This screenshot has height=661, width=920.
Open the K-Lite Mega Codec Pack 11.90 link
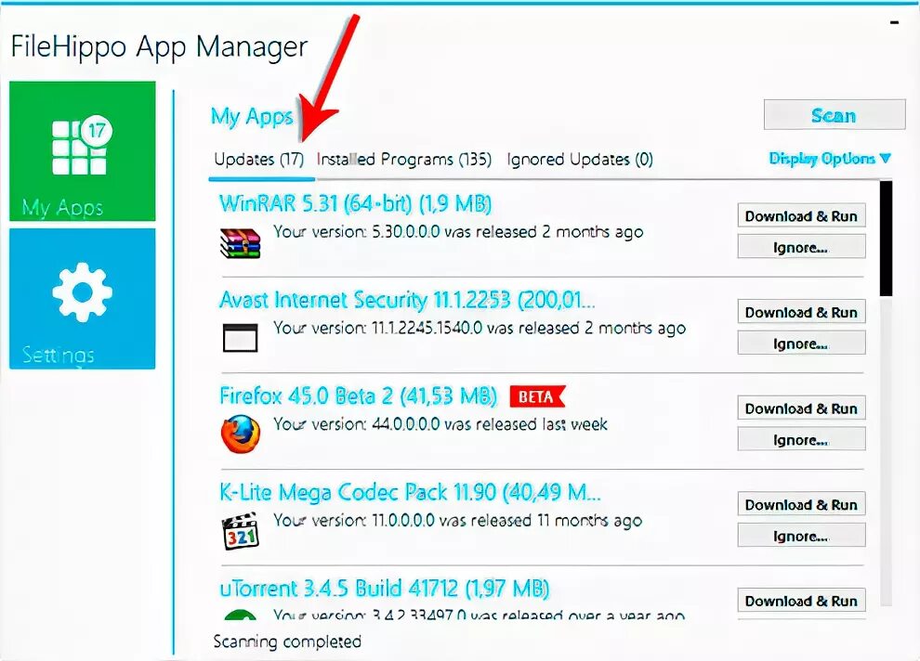[x=410, y=492]
